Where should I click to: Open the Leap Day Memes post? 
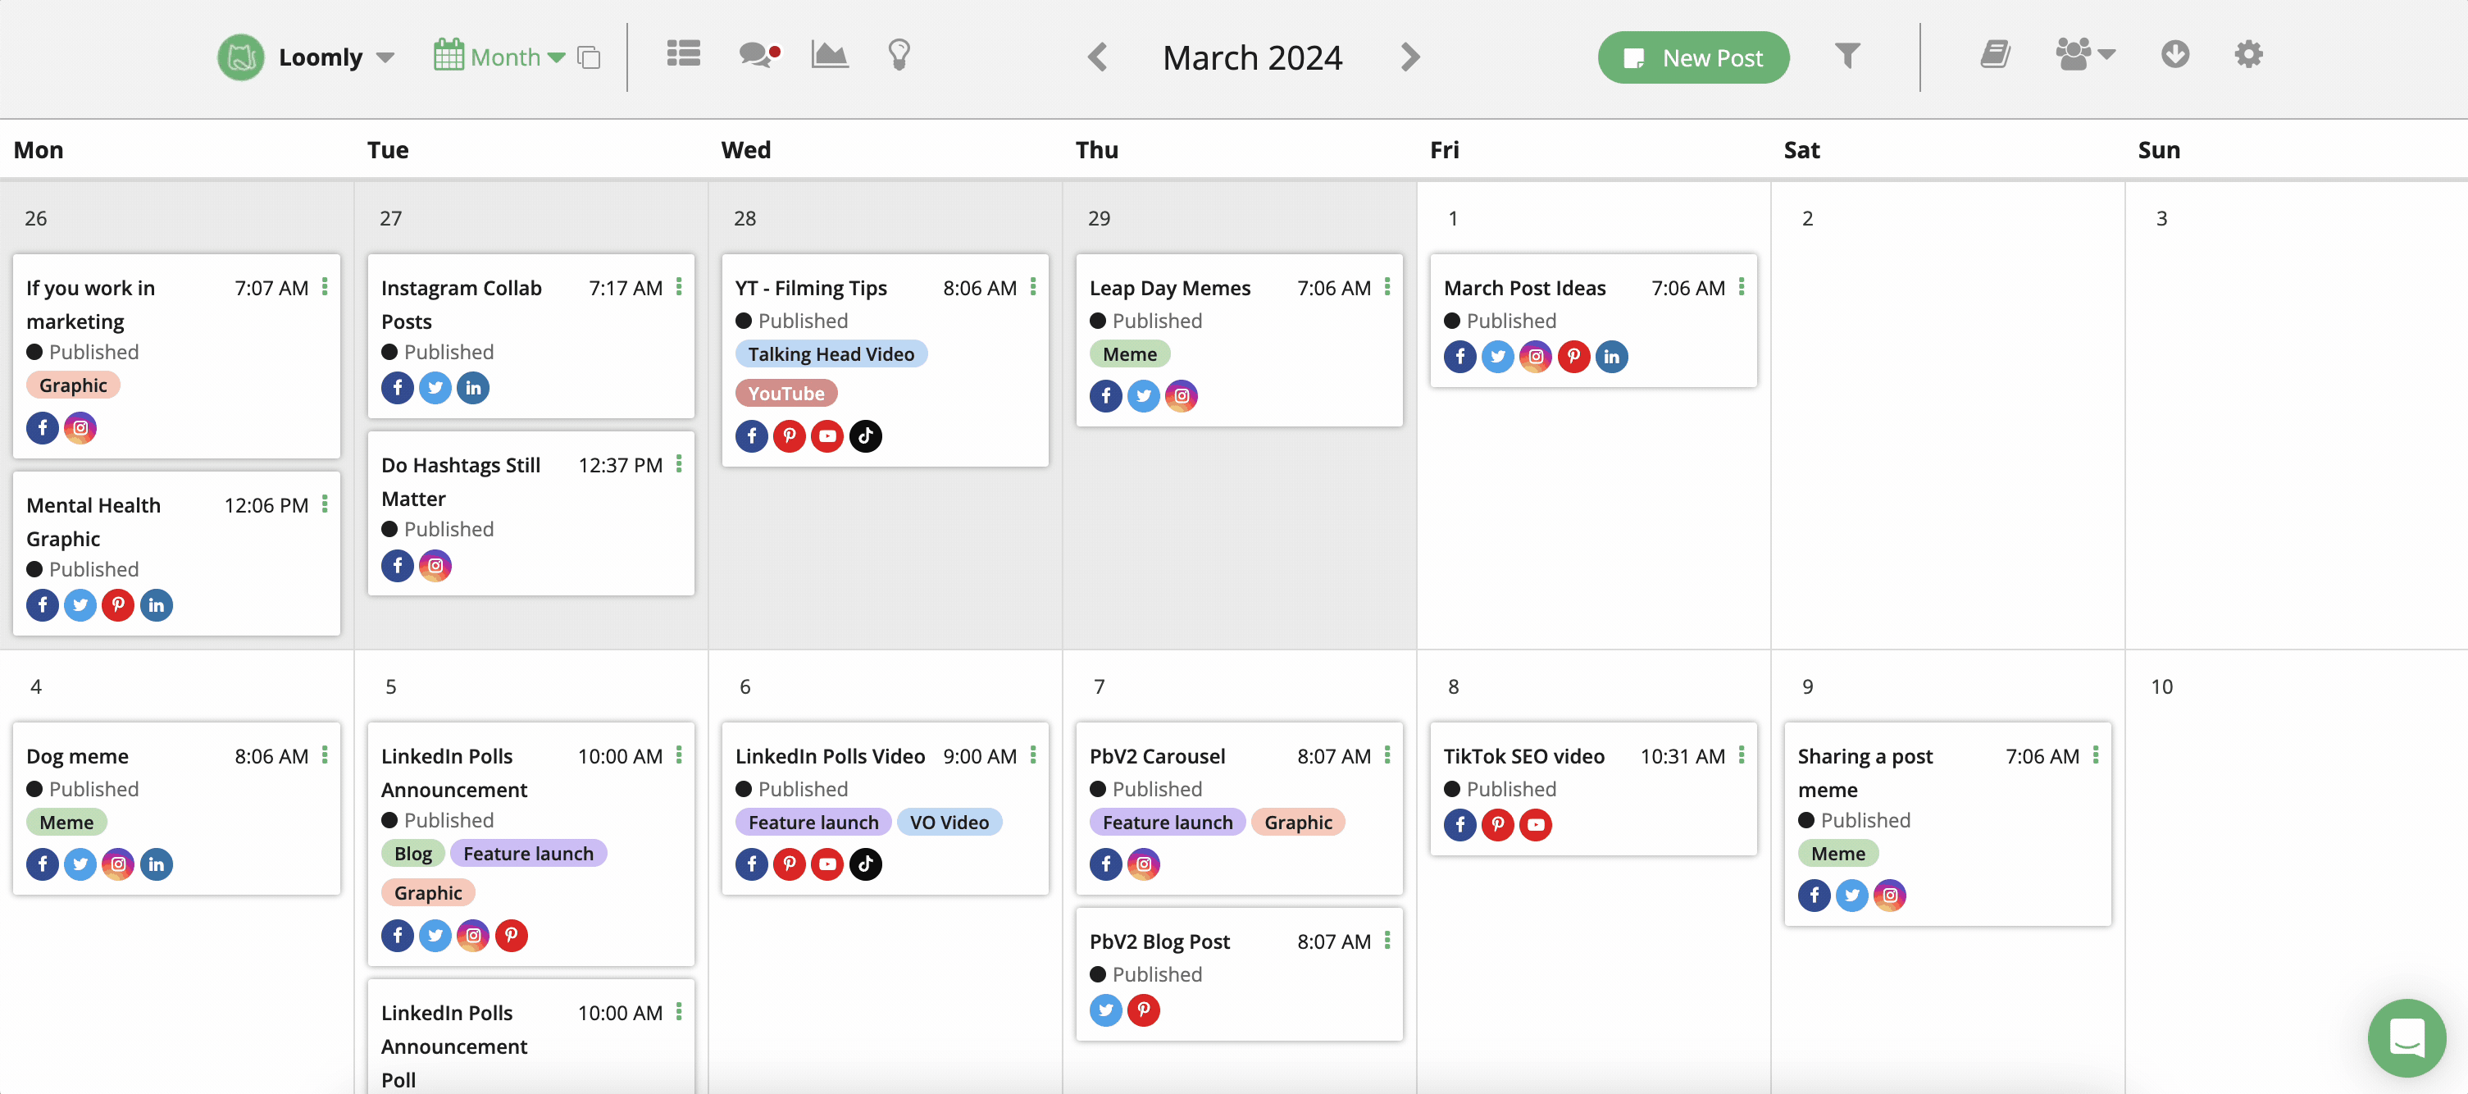click(x=1171, y=287)
